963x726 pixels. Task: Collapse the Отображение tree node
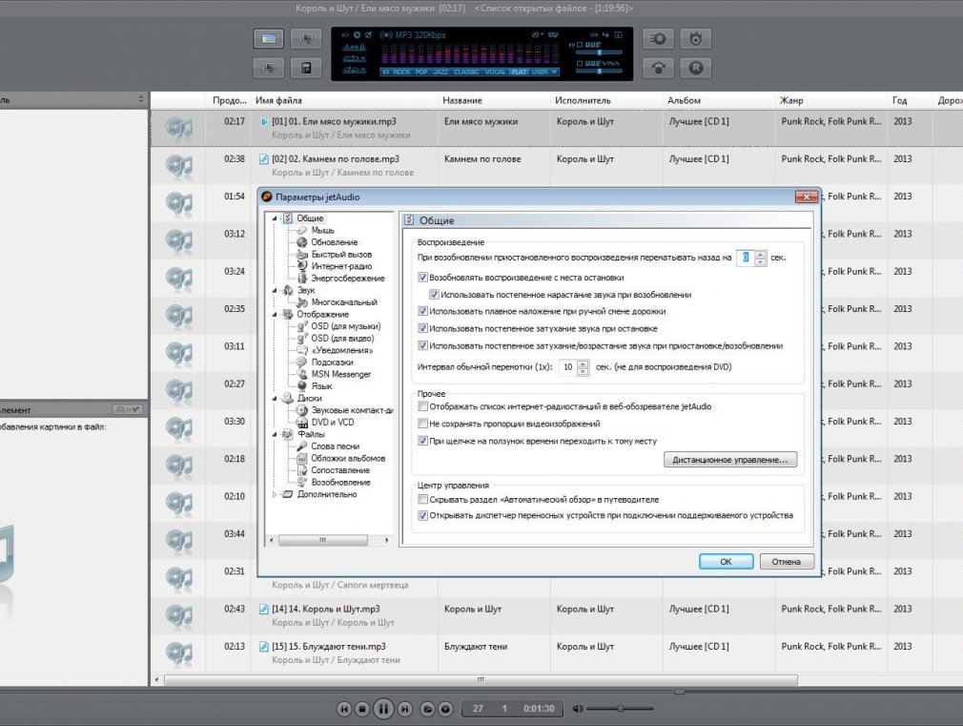[275, 314]
